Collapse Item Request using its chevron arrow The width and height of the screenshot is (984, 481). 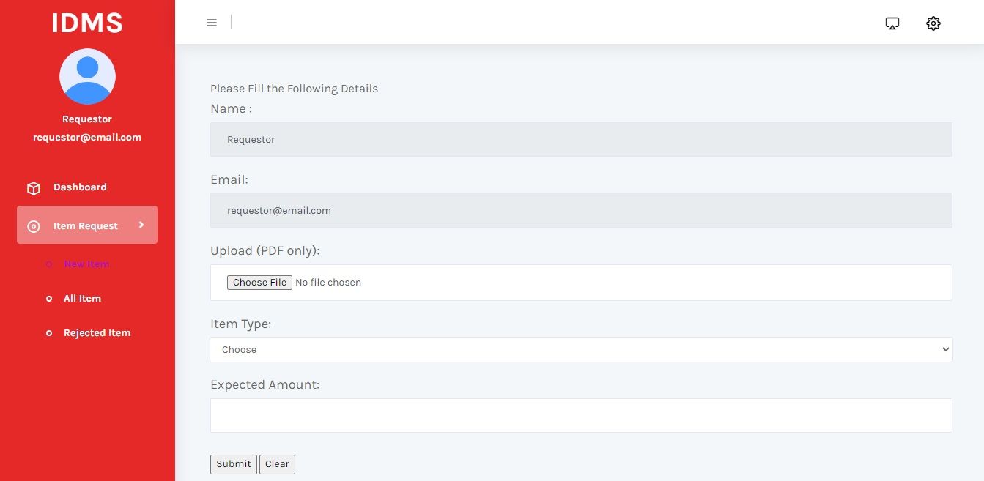[141, 225]
